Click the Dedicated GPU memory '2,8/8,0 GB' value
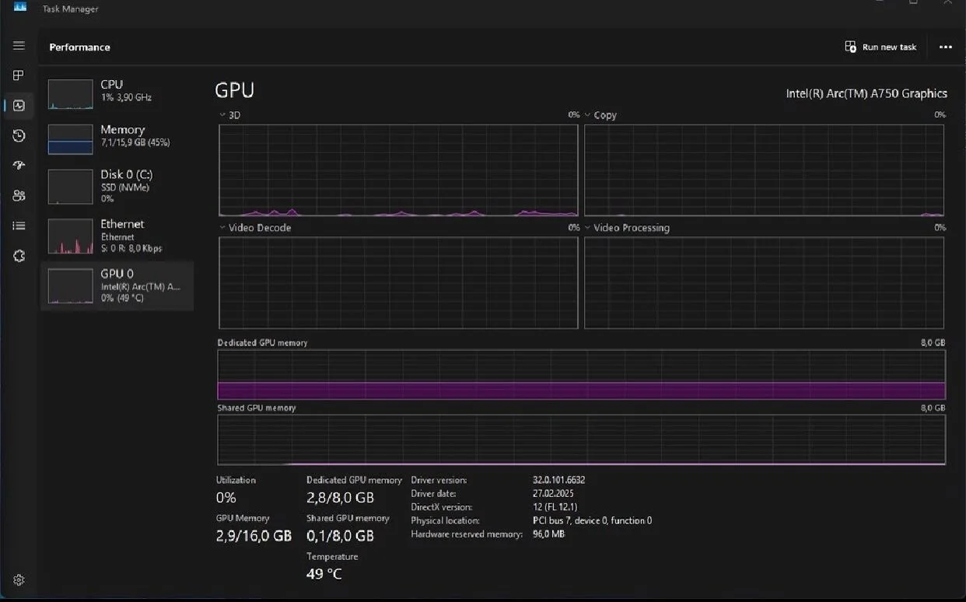The width and height of the screenshot is (966, 602). click(x=340, y=497)
